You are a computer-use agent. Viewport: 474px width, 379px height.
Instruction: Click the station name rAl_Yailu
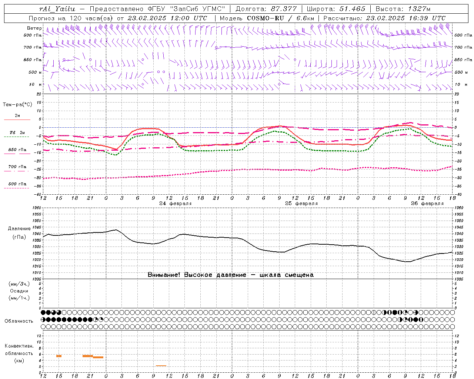(x=57, y=9)
